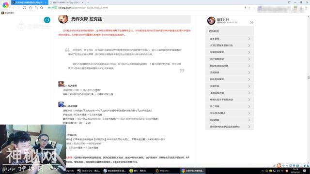Close the first active browser tab
The height and width of the screenshot is (174, 310).
click(x=46, y=2)
